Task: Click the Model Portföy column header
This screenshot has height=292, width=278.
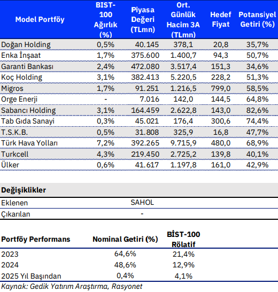Action: tap(40, 19)
